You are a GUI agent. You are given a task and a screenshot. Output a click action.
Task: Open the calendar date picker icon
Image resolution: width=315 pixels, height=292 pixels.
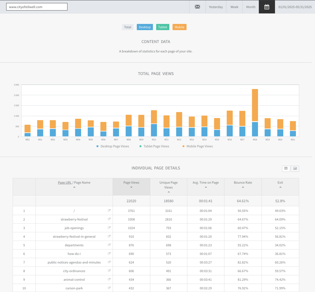[x=267, y=7]
